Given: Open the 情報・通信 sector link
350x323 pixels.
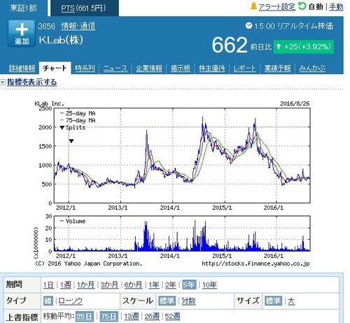Looking at the screenshot, I should coord(78,26).
